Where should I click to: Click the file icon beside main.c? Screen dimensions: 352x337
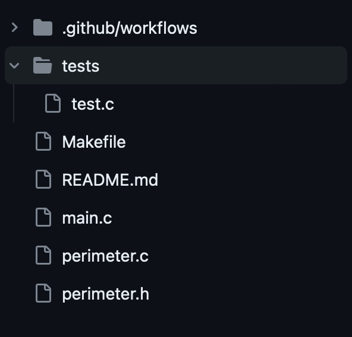(x=43, y=217)
